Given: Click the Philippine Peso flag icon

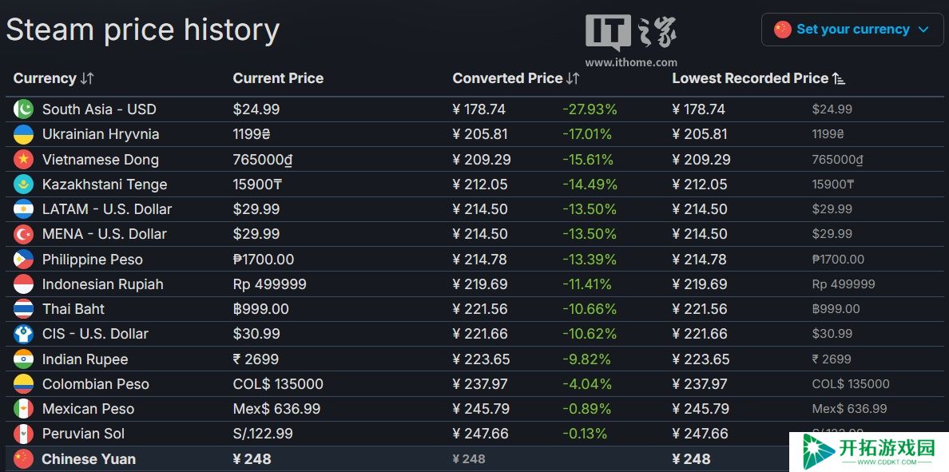Looking at the screenshot, I should 24,260.
